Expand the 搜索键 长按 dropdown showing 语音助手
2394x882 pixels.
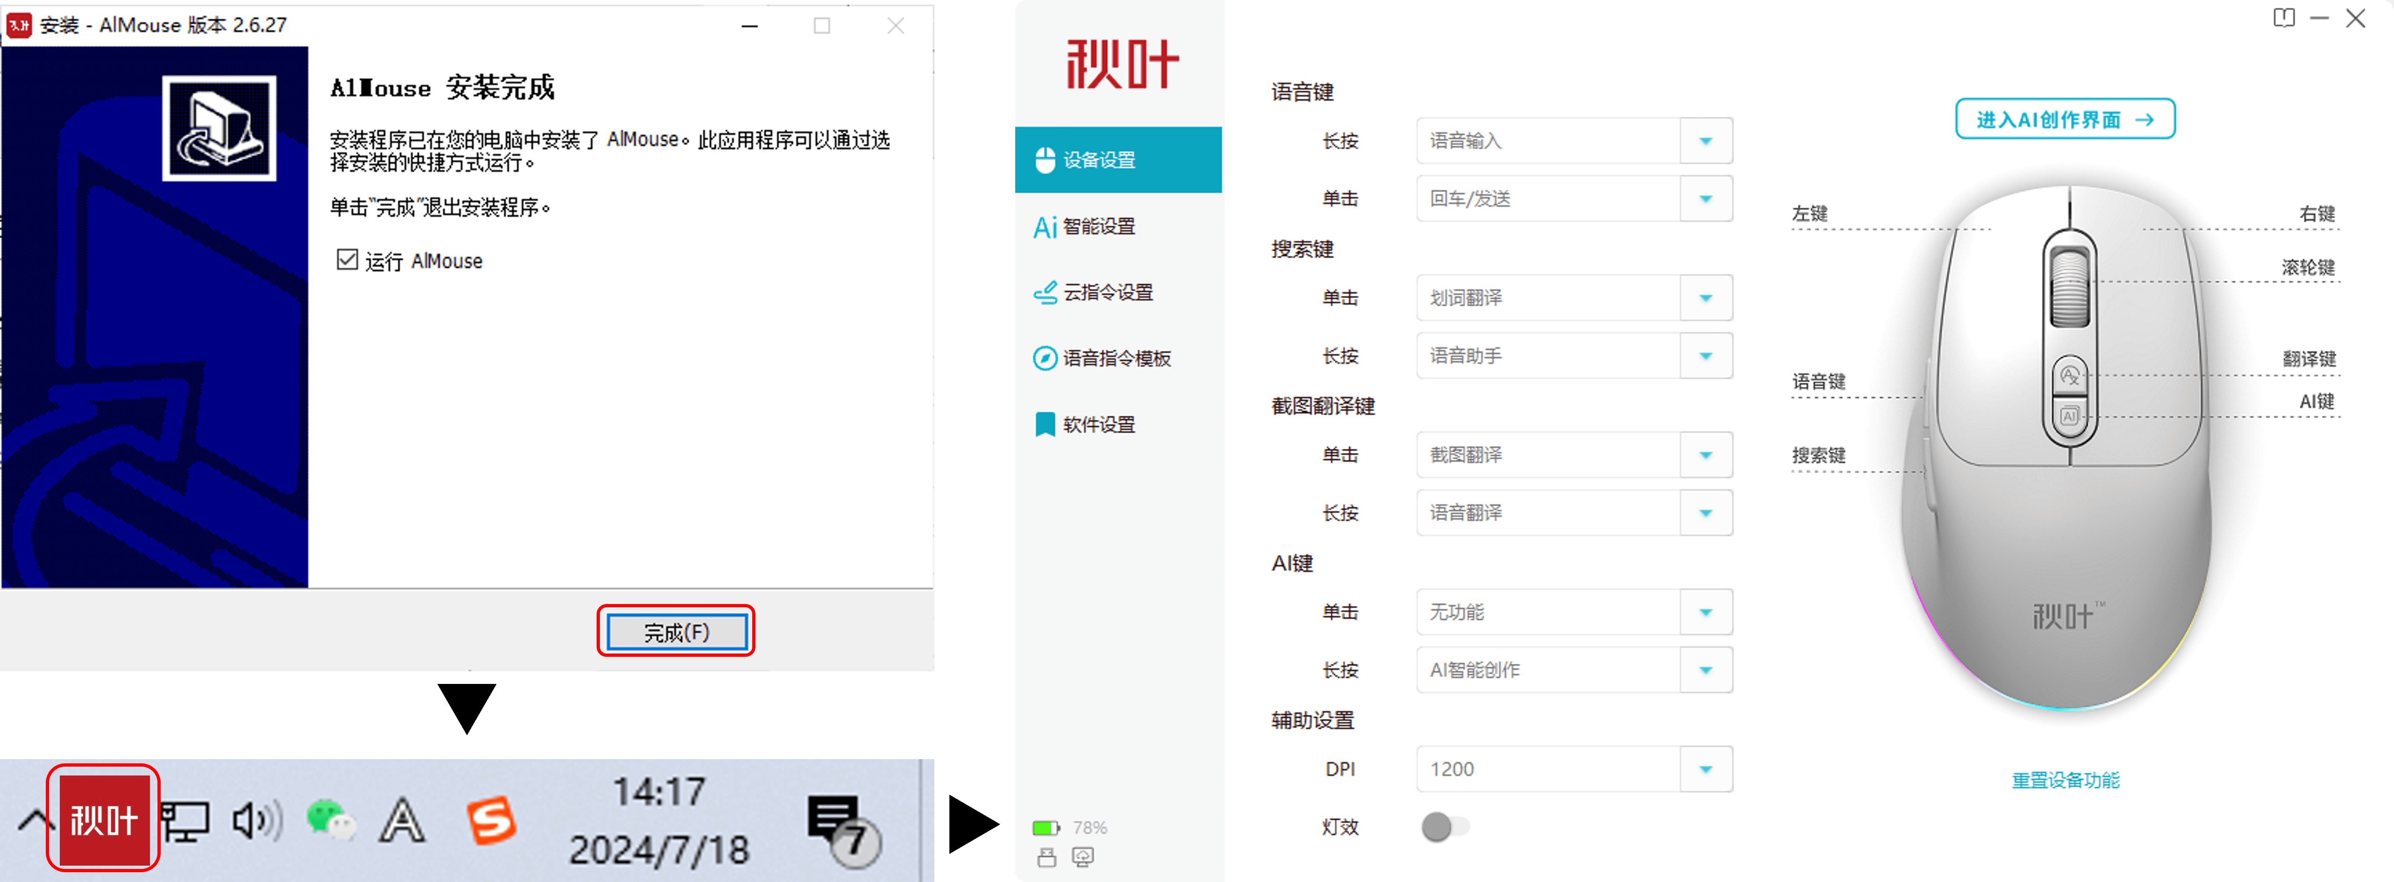click(1575, 355)
